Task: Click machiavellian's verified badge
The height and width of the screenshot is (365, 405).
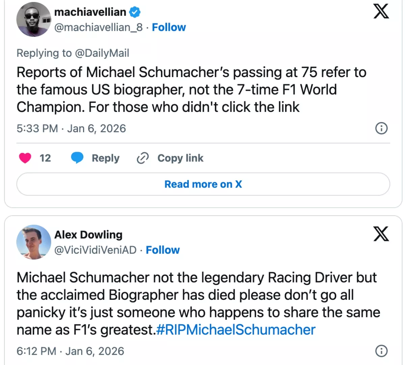Action: 135,12
